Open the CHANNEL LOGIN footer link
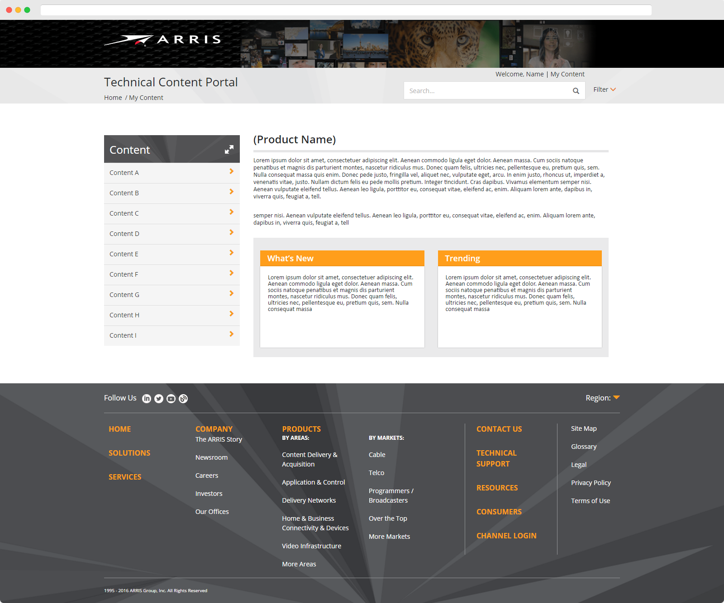The height and width of the screenshot is (603, 724). point(506,536)
